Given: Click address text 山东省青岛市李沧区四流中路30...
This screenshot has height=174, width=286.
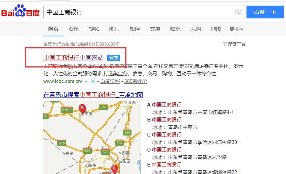Looking at the screenshot, I should point(204,142).
